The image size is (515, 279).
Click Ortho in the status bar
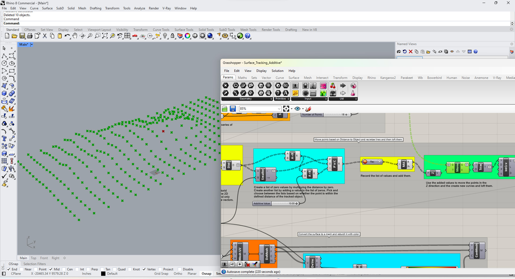coord(178,274)
